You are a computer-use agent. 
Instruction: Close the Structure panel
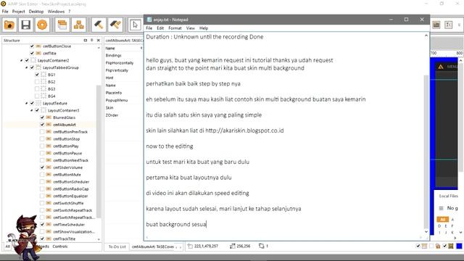(x=99, y=41)
